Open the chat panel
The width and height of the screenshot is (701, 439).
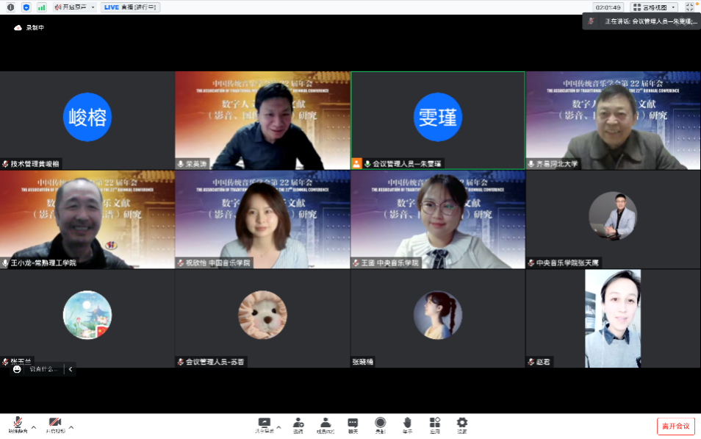pos(353,423)
